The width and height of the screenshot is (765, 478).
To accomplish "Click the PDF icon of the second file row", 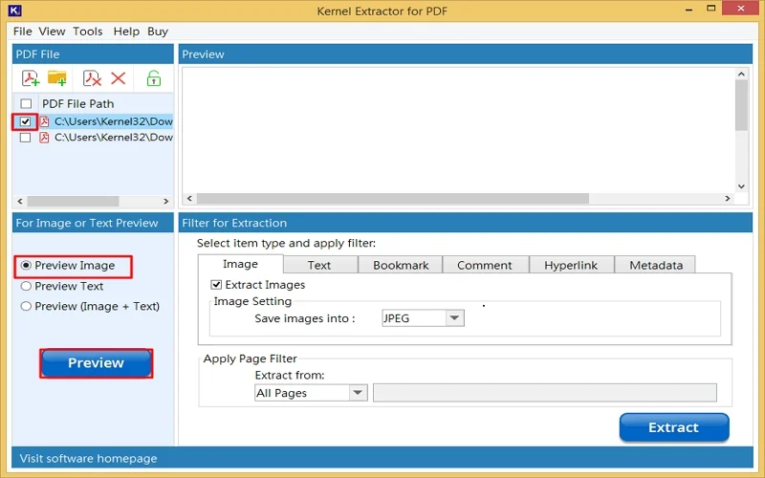I will coord(44,138).
